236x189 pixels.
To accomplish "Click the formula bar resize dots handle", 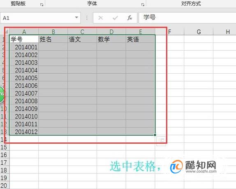I will [87, 18].
